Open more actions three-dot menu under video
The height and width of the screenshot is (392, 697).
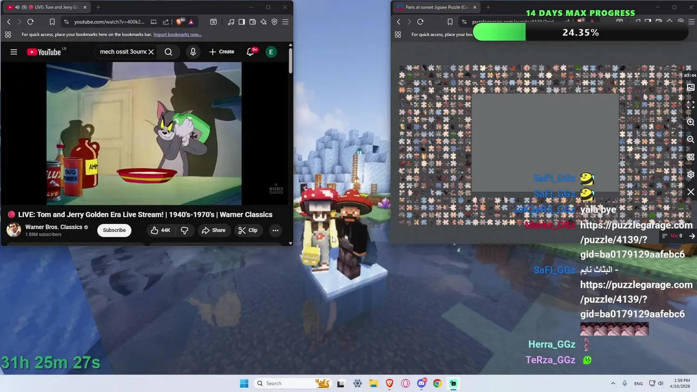click(276, 230)
